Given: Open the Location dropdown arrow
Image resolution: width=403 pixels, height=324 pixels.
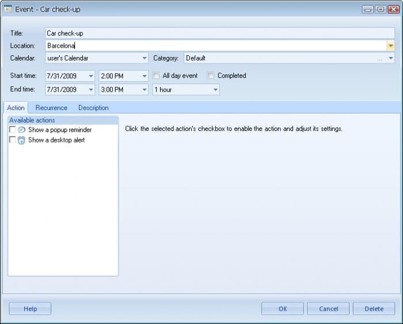Looking at the screenshot, I should tap(391, 46).
